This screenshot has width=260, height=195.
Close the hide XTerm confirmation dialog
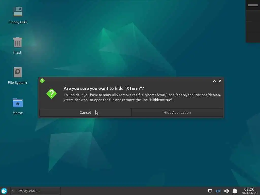(x=220, y=81)
